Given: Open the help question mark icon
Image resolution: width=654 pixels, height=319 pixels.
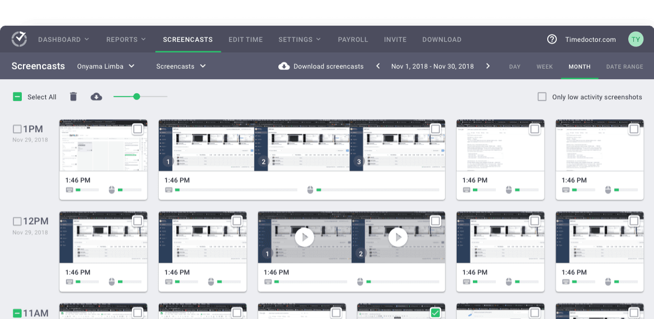Looking at the screenshot, I should [x=552, y=39].
